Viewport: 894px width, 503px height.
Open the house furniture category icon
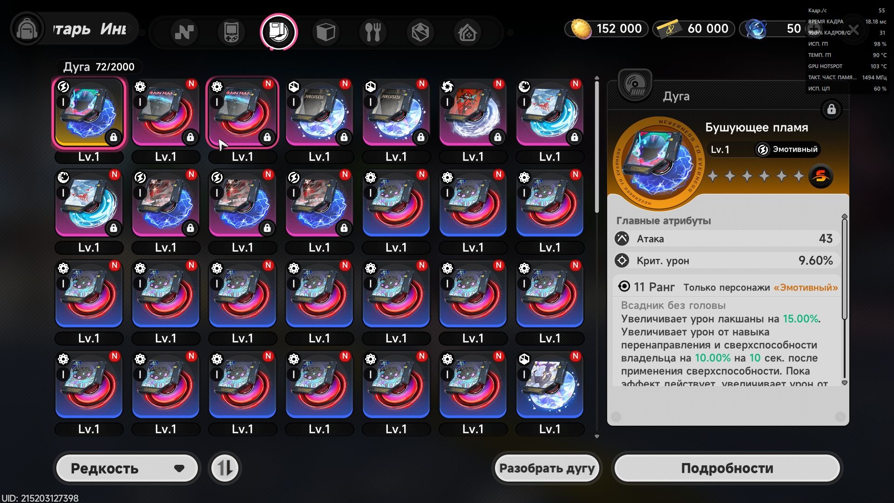[x=467, y=32]
